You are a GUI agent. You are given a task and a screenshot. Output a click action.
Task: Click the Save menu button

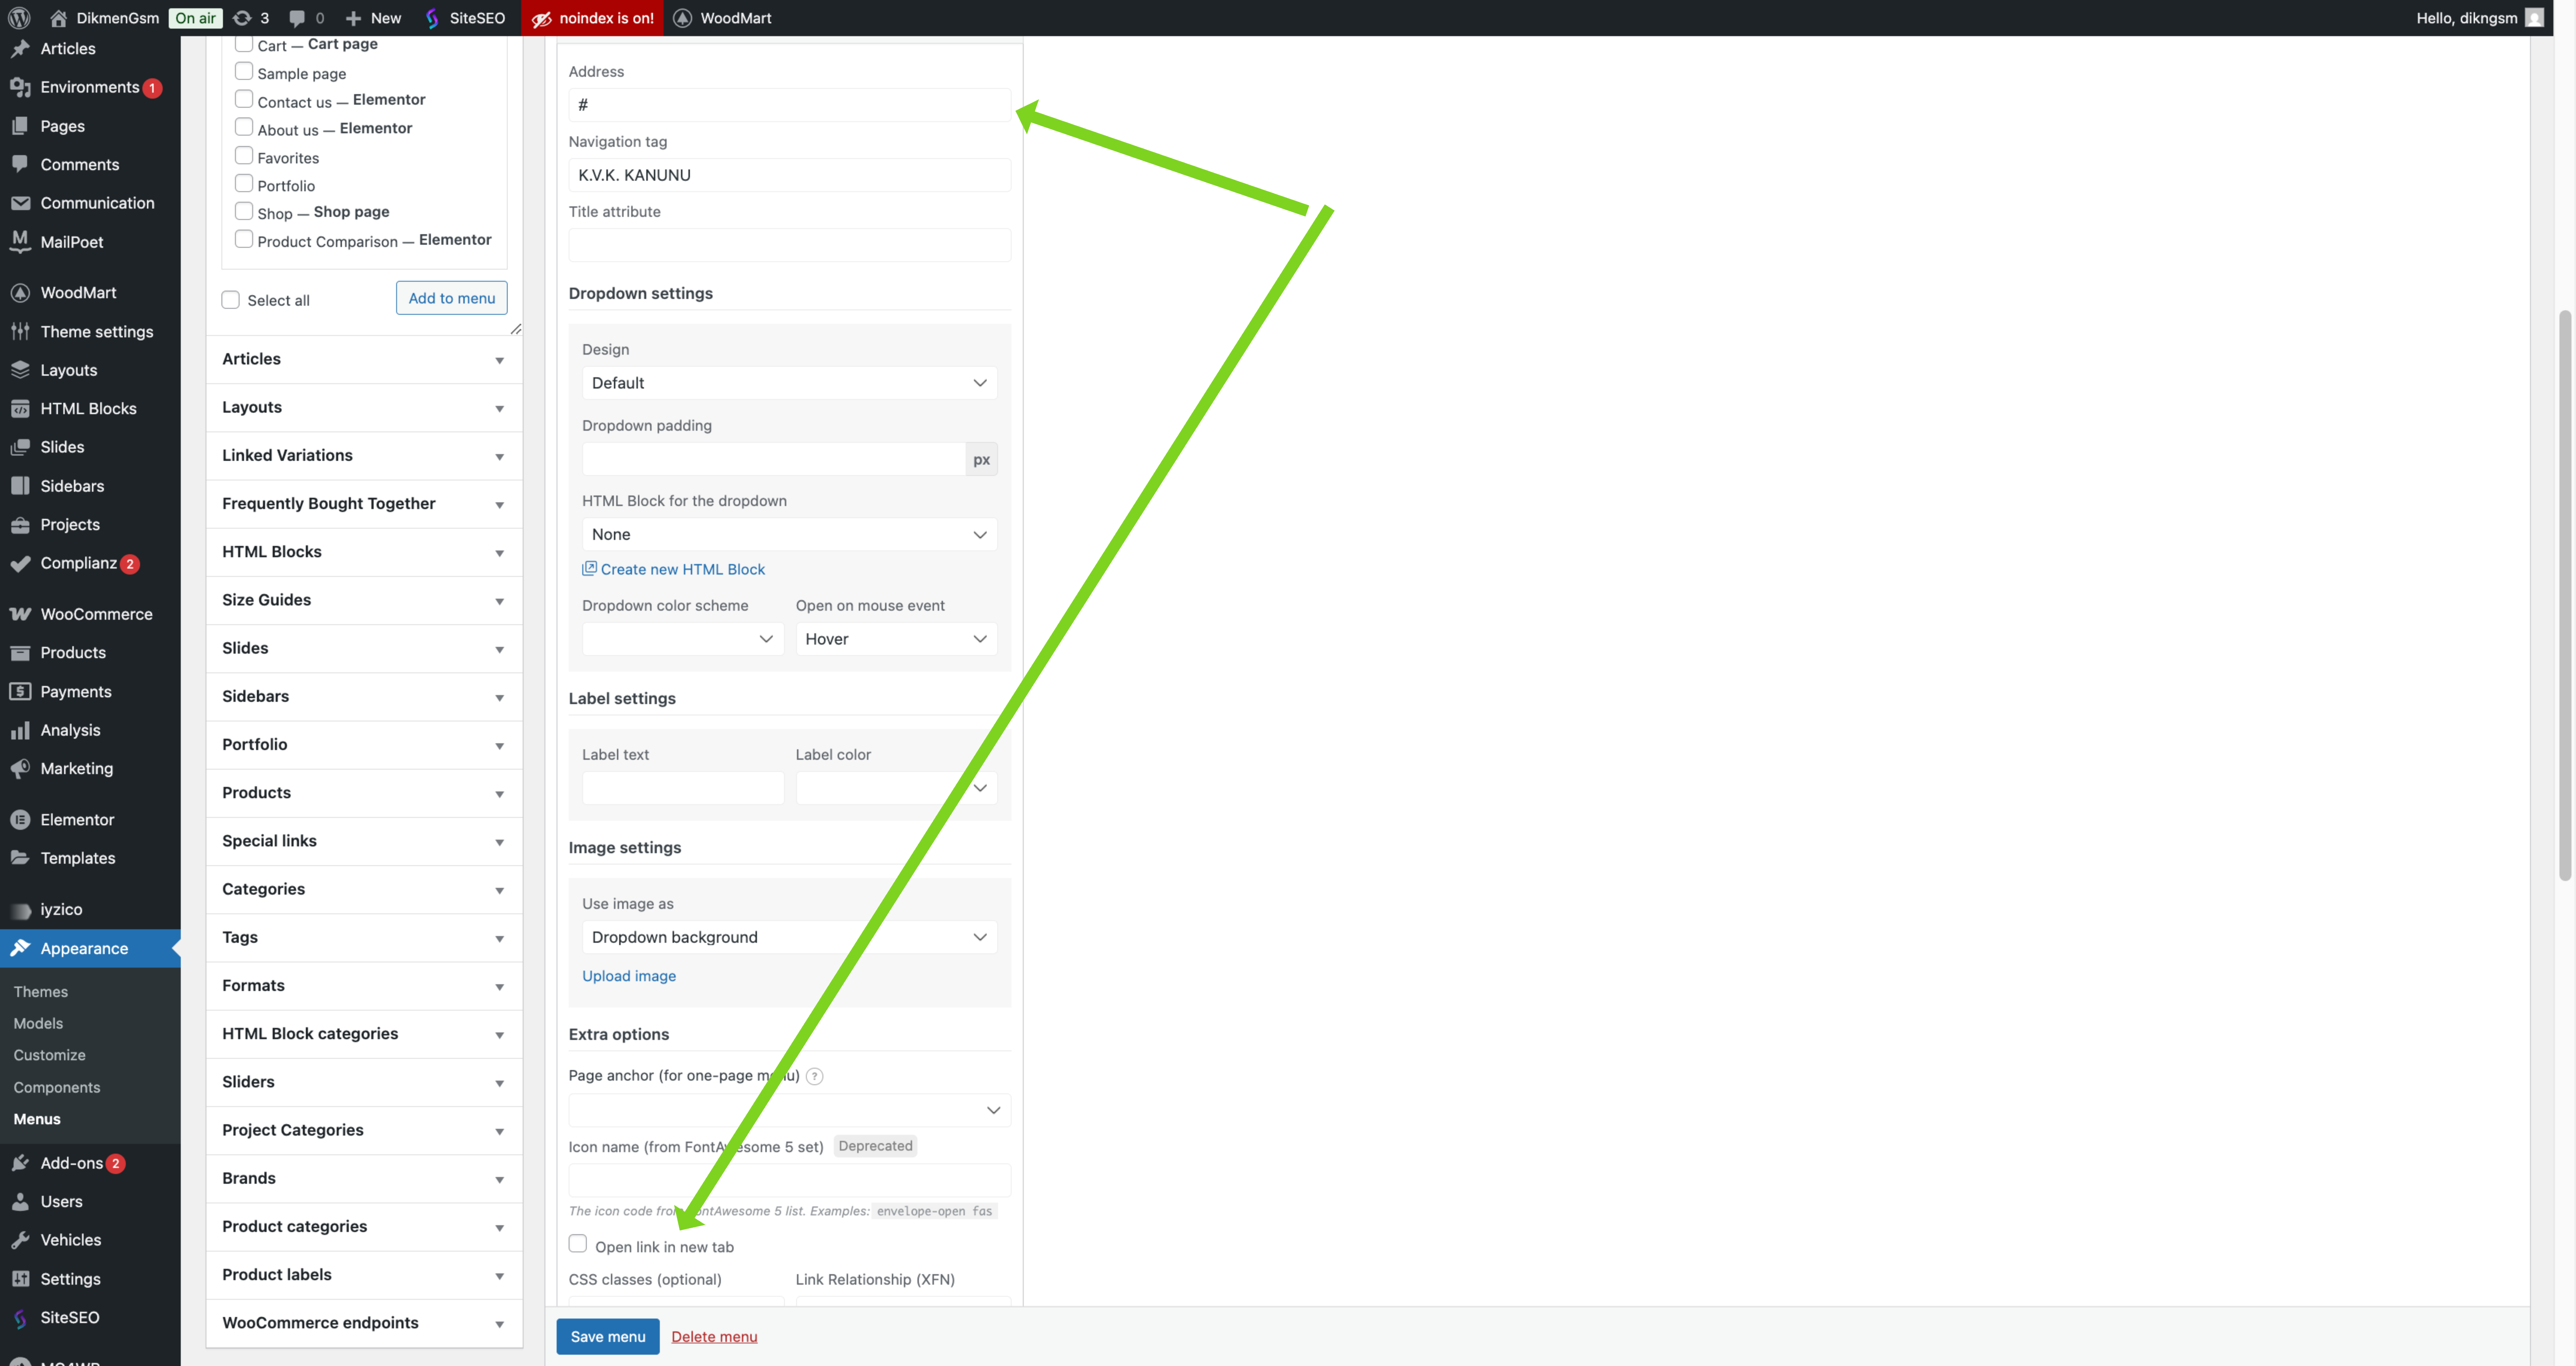[x=608, y=1337]
